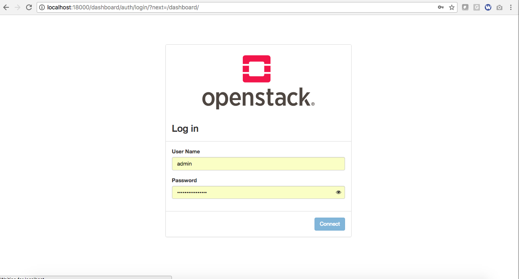Screen dimensions: 519x279
Task: View site information icon in address bar
Action: click(x=42, y=7)
